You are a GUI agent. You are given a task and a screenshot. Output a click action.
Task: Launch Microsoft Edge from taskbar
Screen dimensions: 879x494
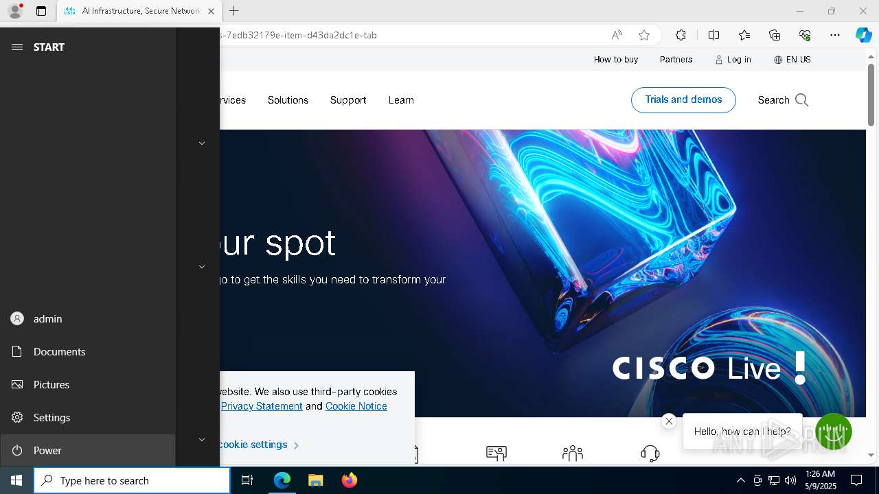pos(282,480)
